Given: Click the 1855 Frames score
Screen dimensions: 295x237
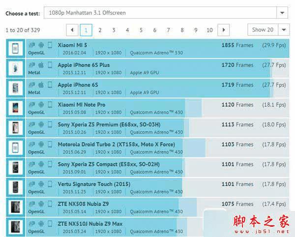Looking at the screenshot, I should pyautogui.click(x=237, y=45).
